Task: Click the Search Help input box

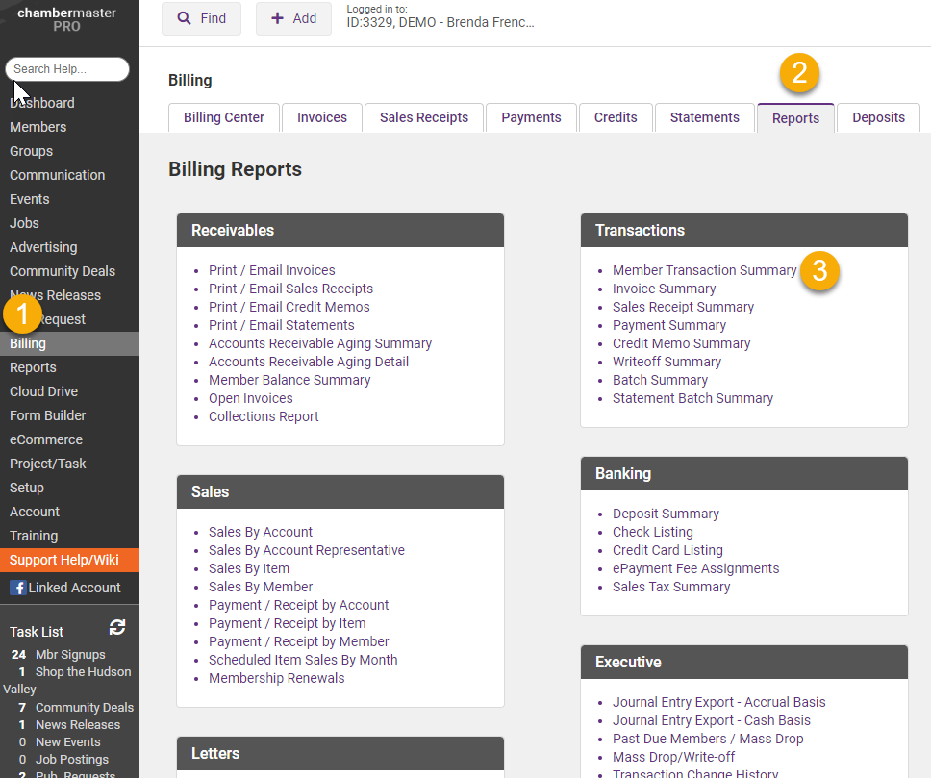Action: point(66,68)
